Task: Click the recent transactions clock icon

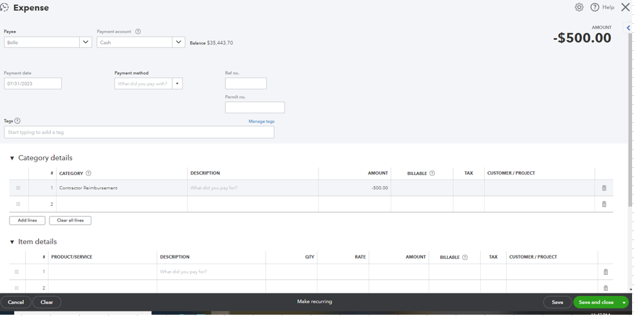Action: point(5,8)
